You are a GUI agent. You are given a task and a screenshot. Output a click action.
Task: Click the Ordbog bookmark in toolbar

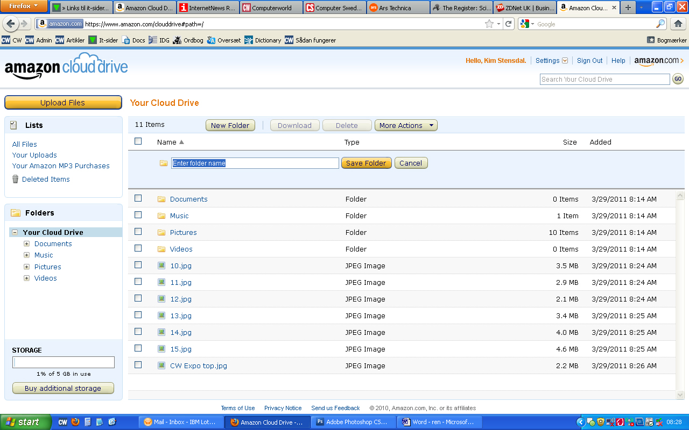pos(188,40)
